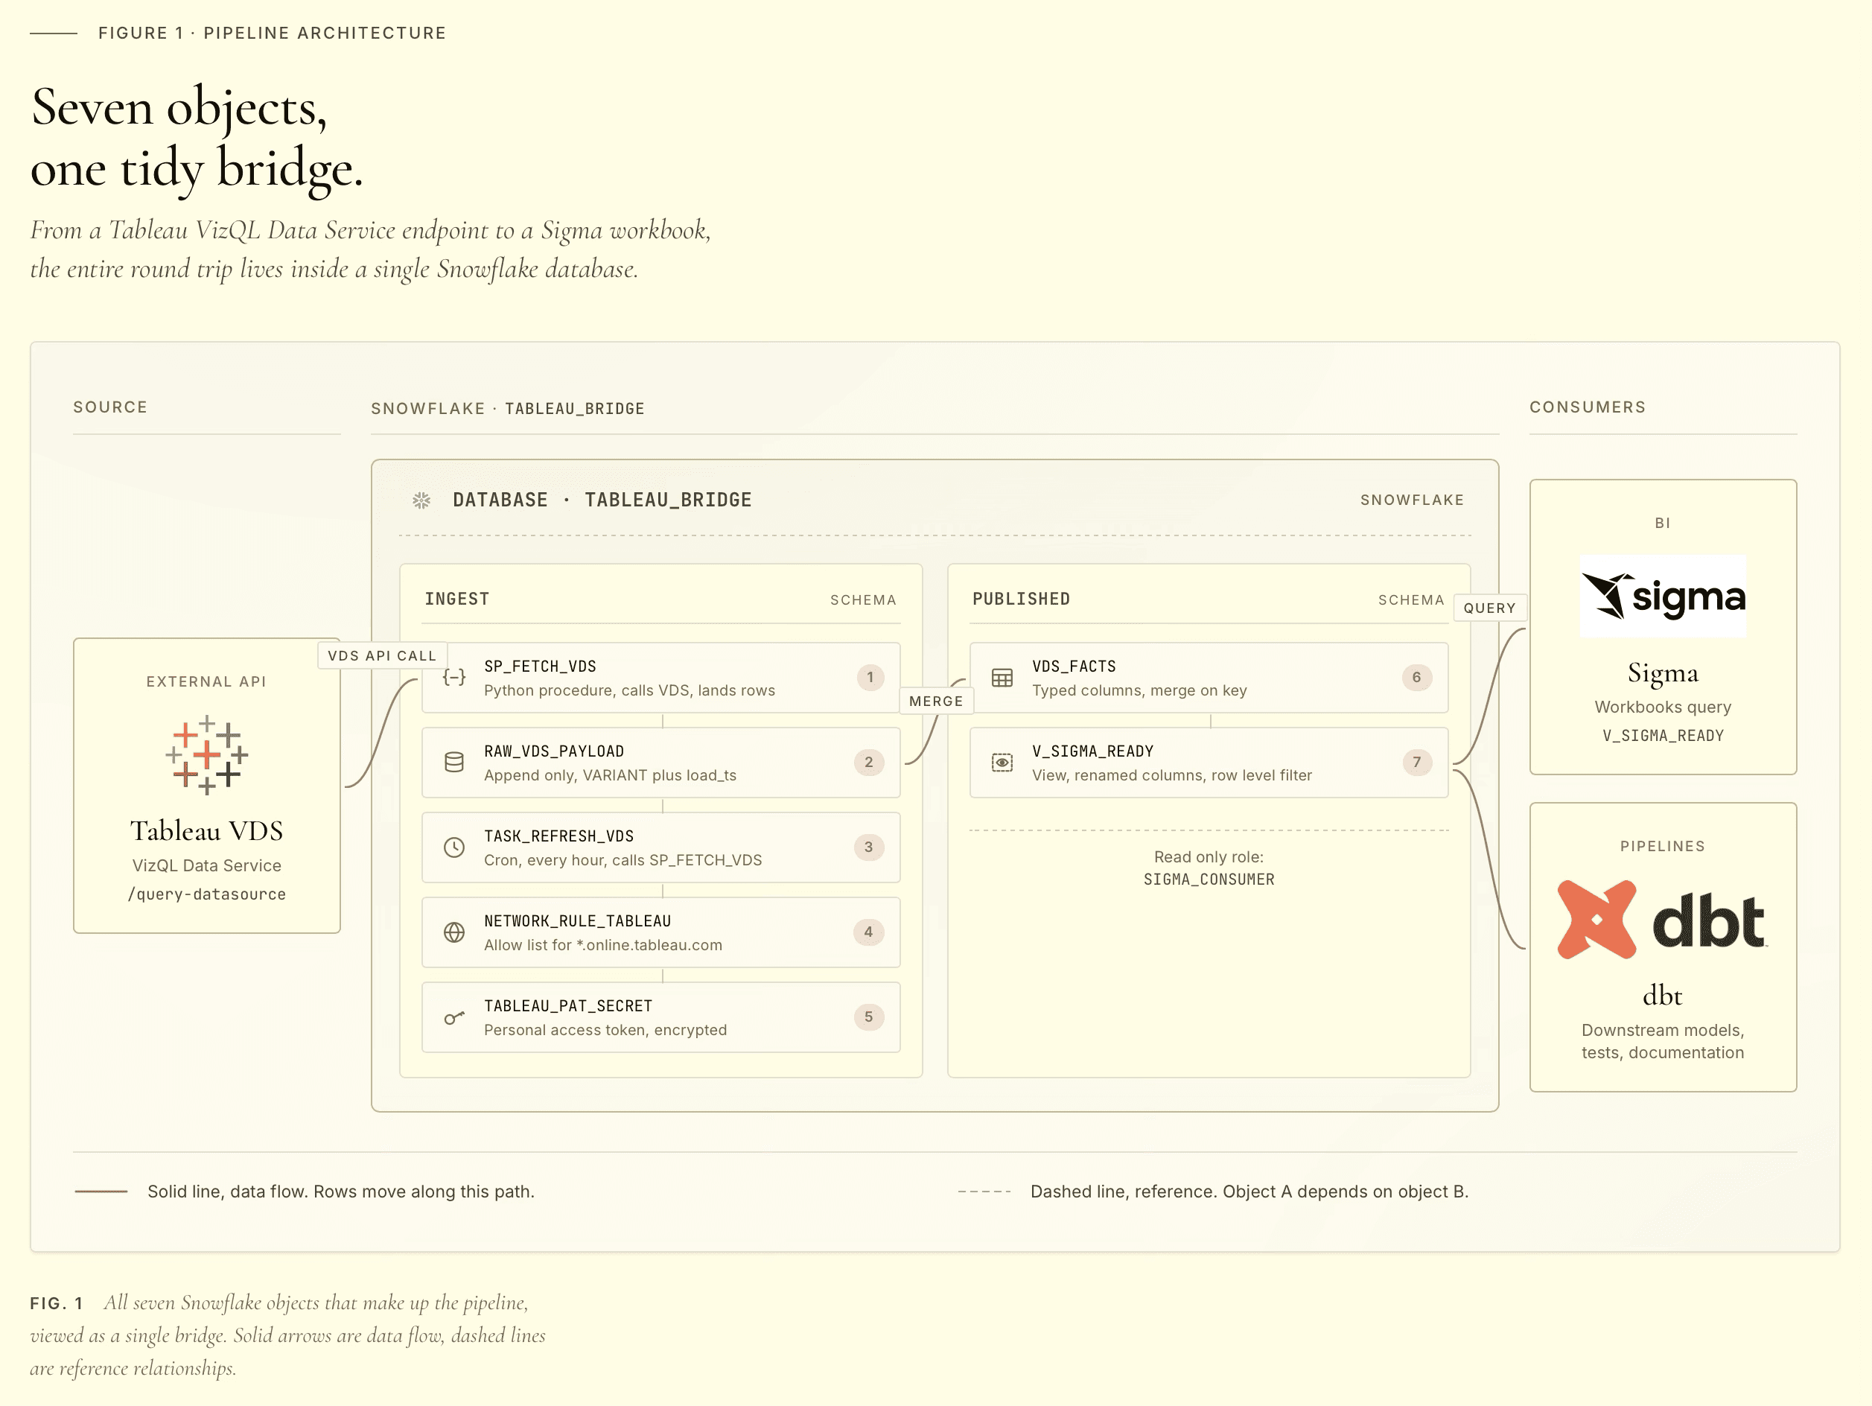Click the snowflake icon beside DATABASE heading

(x=421, y=500)
